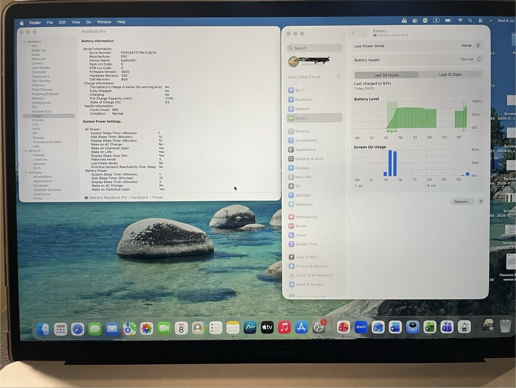
Task: Open the Help menu
Action: (x=121, y=22)
